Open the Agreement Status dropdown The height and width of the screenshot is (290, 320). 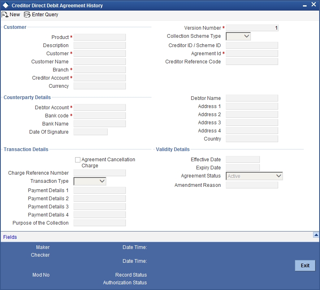(254, 176)
